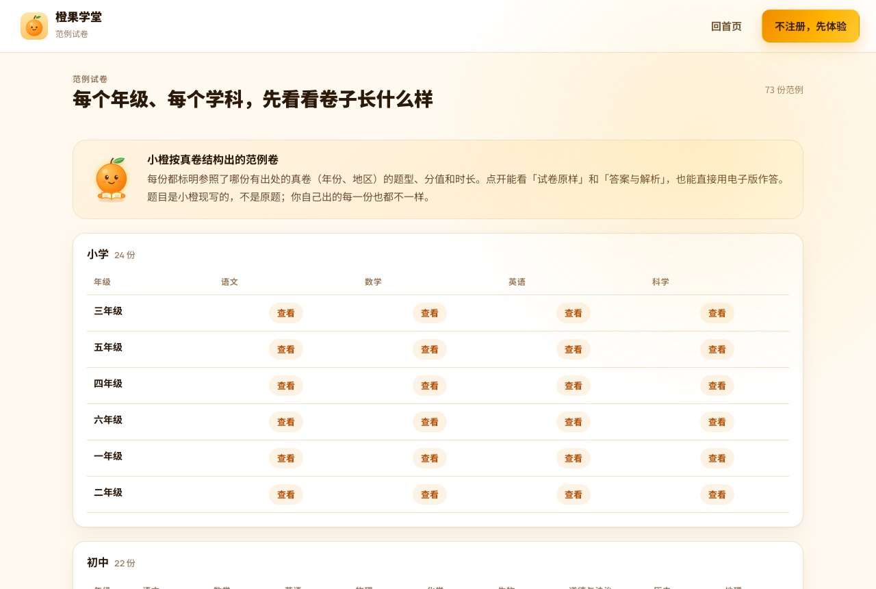Click the 六年级 row label
876x589 pixels.
coord(108,420)
